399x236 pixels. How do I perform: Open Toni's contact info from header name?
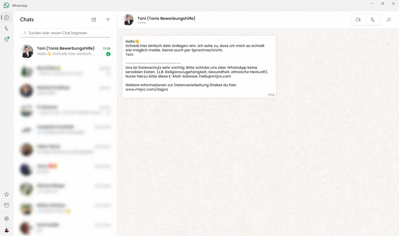tap(166, 18)
